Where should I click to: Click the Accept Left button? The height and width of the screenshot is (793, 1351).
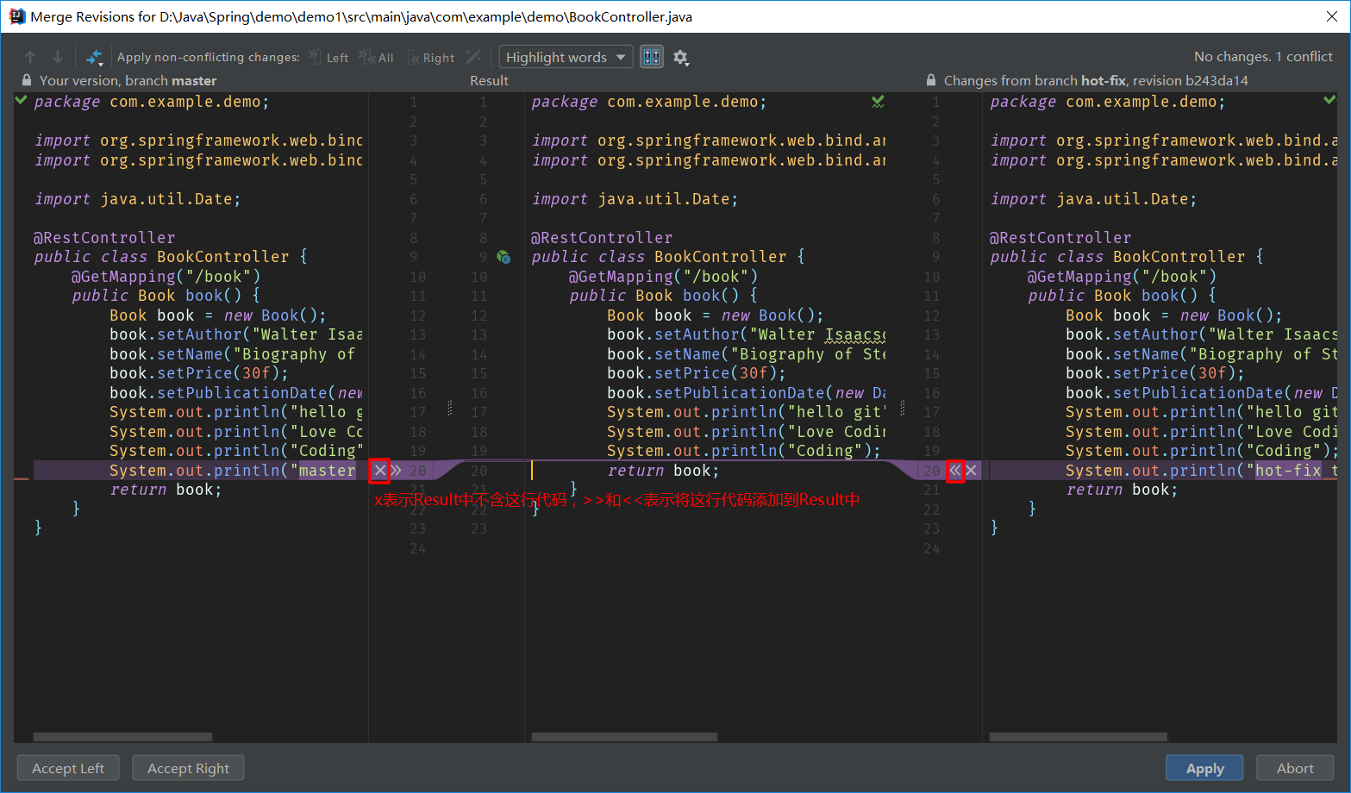(68, 768)
